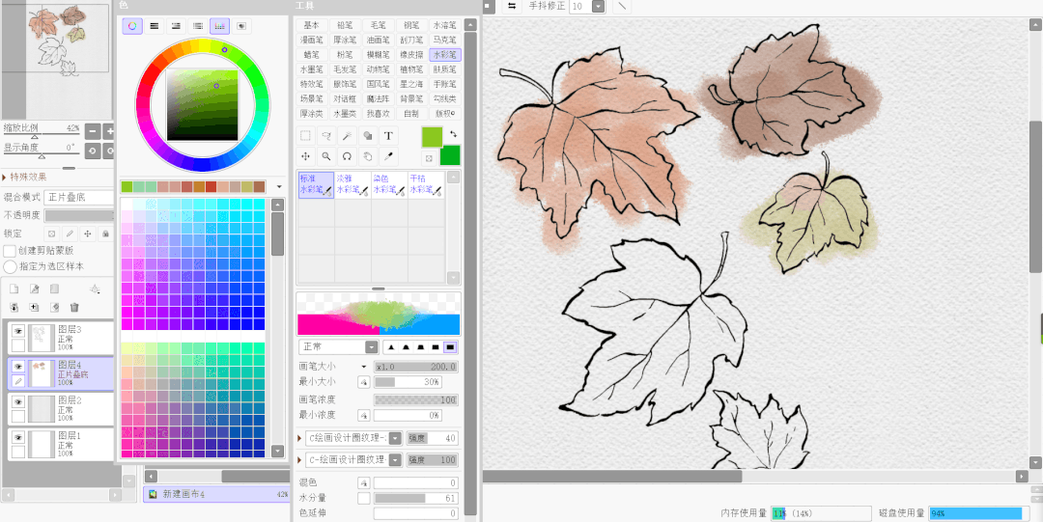Open the 混合模式 dropdown showing 正片叠底
Image resolution: width=1043 pixels, height=522 pixels.
(79, 198)
